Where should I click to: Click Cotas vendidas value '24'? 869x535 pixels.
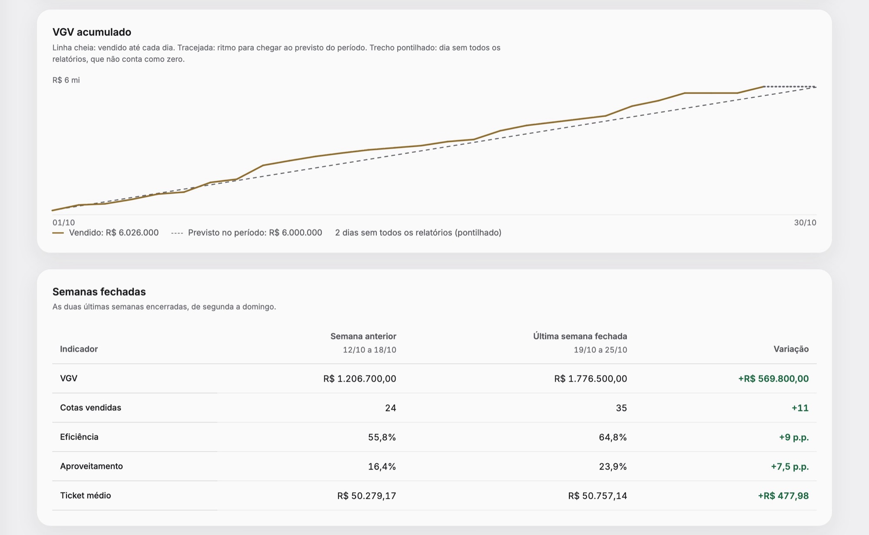pyautogui.click(x=391, y=408)
